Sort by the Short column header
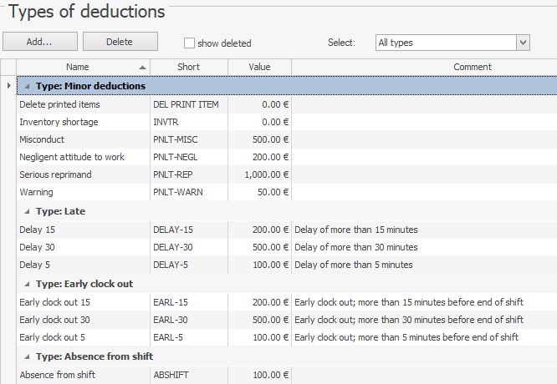Screen dimensions: 557x384 (x=188, y=67)
